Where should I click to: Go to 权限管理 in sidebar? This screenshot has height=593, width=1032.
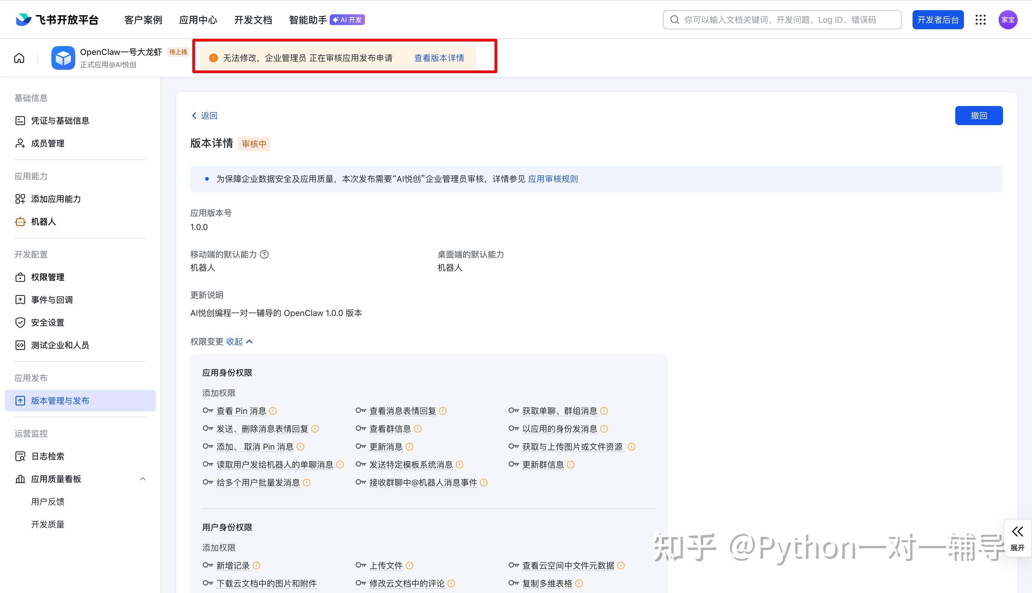click(48, 277)
